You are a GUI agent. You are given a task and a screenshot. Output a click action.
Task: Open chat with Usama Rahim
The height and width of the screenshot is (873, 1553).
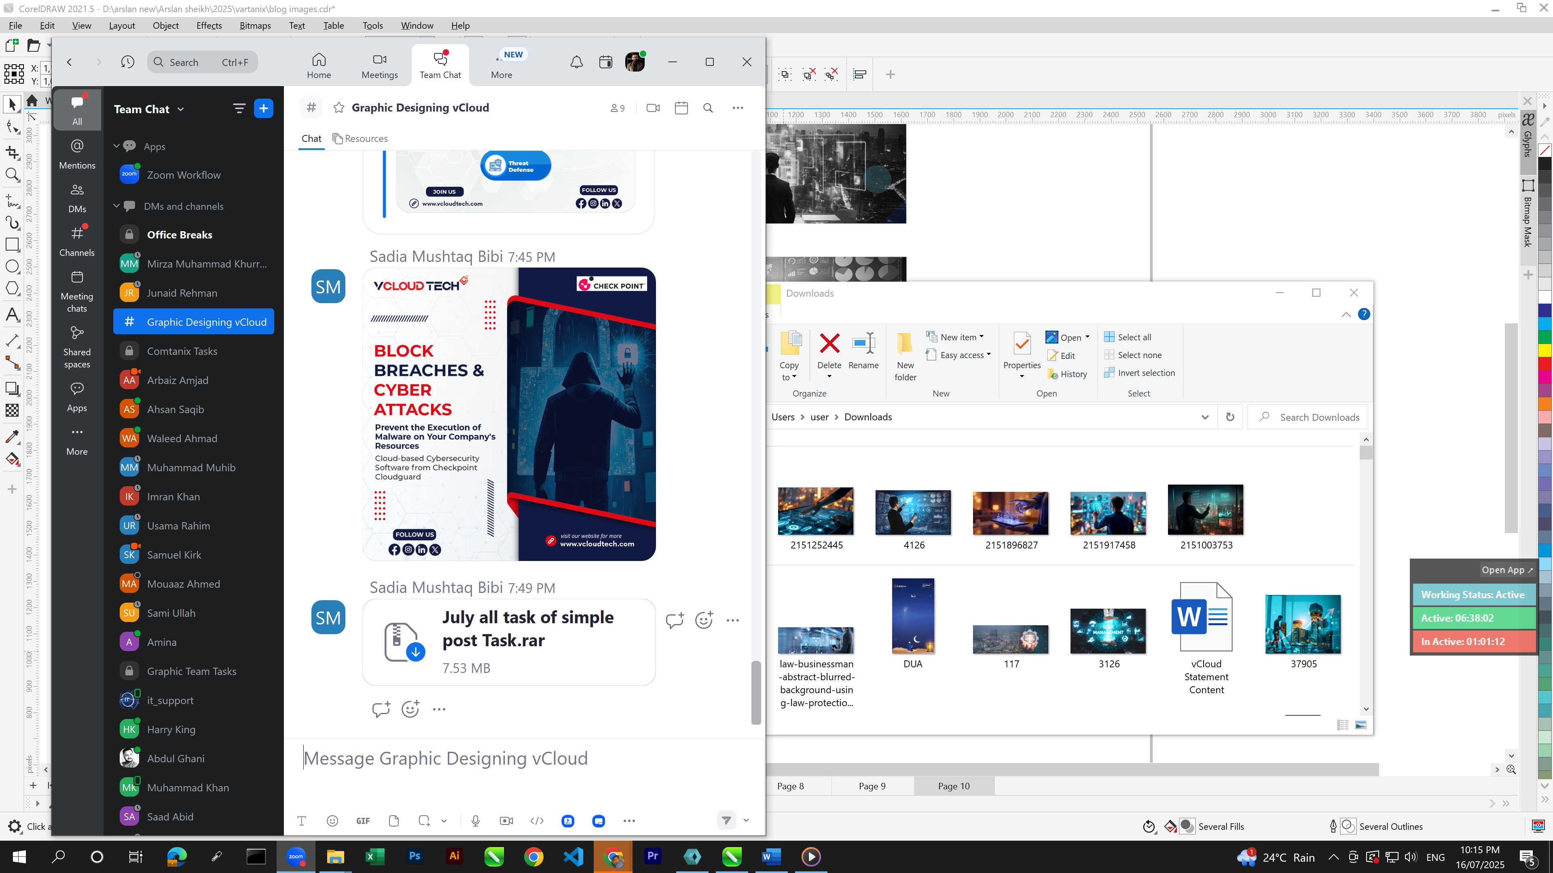[x=194, y=526]
